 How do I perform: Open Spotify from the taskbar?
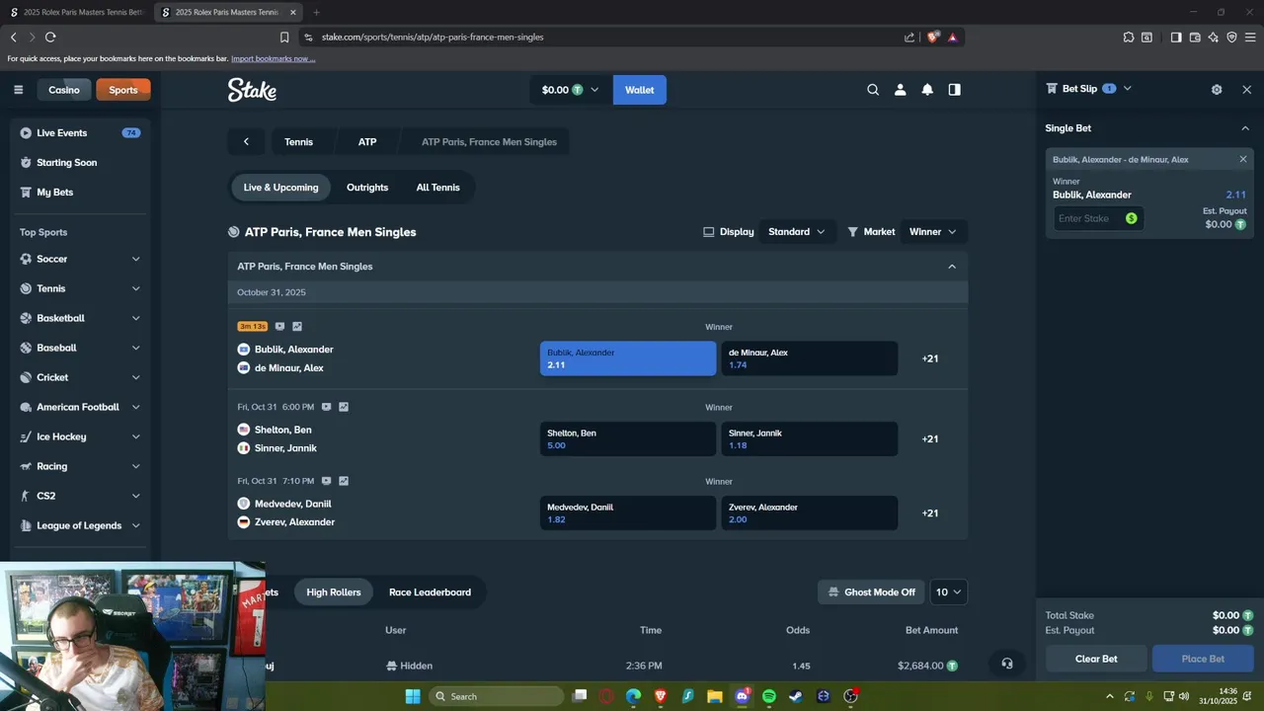tap(769, 696)
